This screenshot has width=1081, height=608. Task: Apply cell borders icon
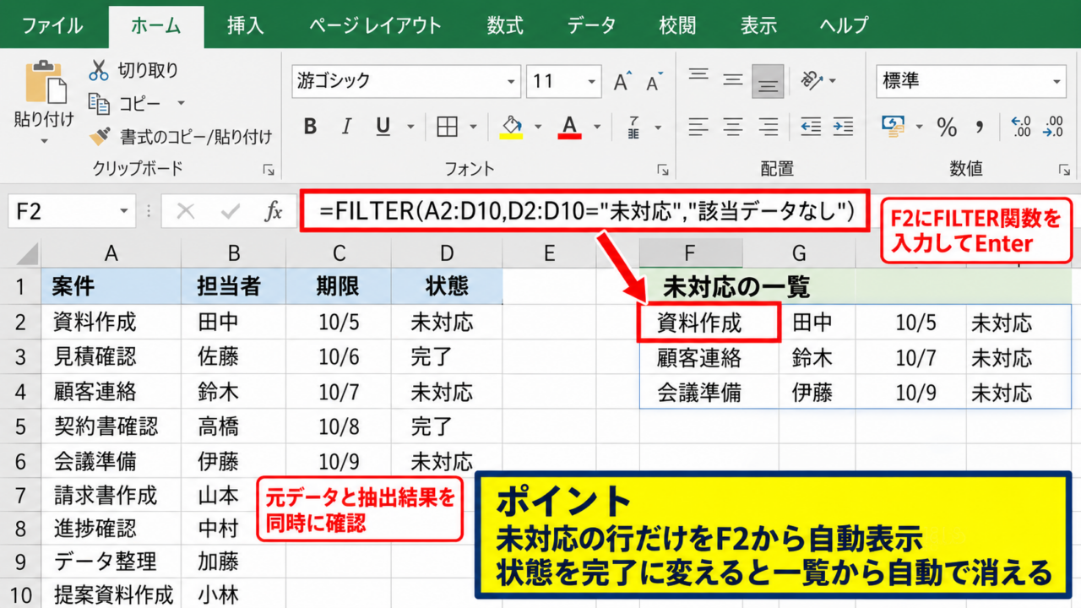click(448, 127)
